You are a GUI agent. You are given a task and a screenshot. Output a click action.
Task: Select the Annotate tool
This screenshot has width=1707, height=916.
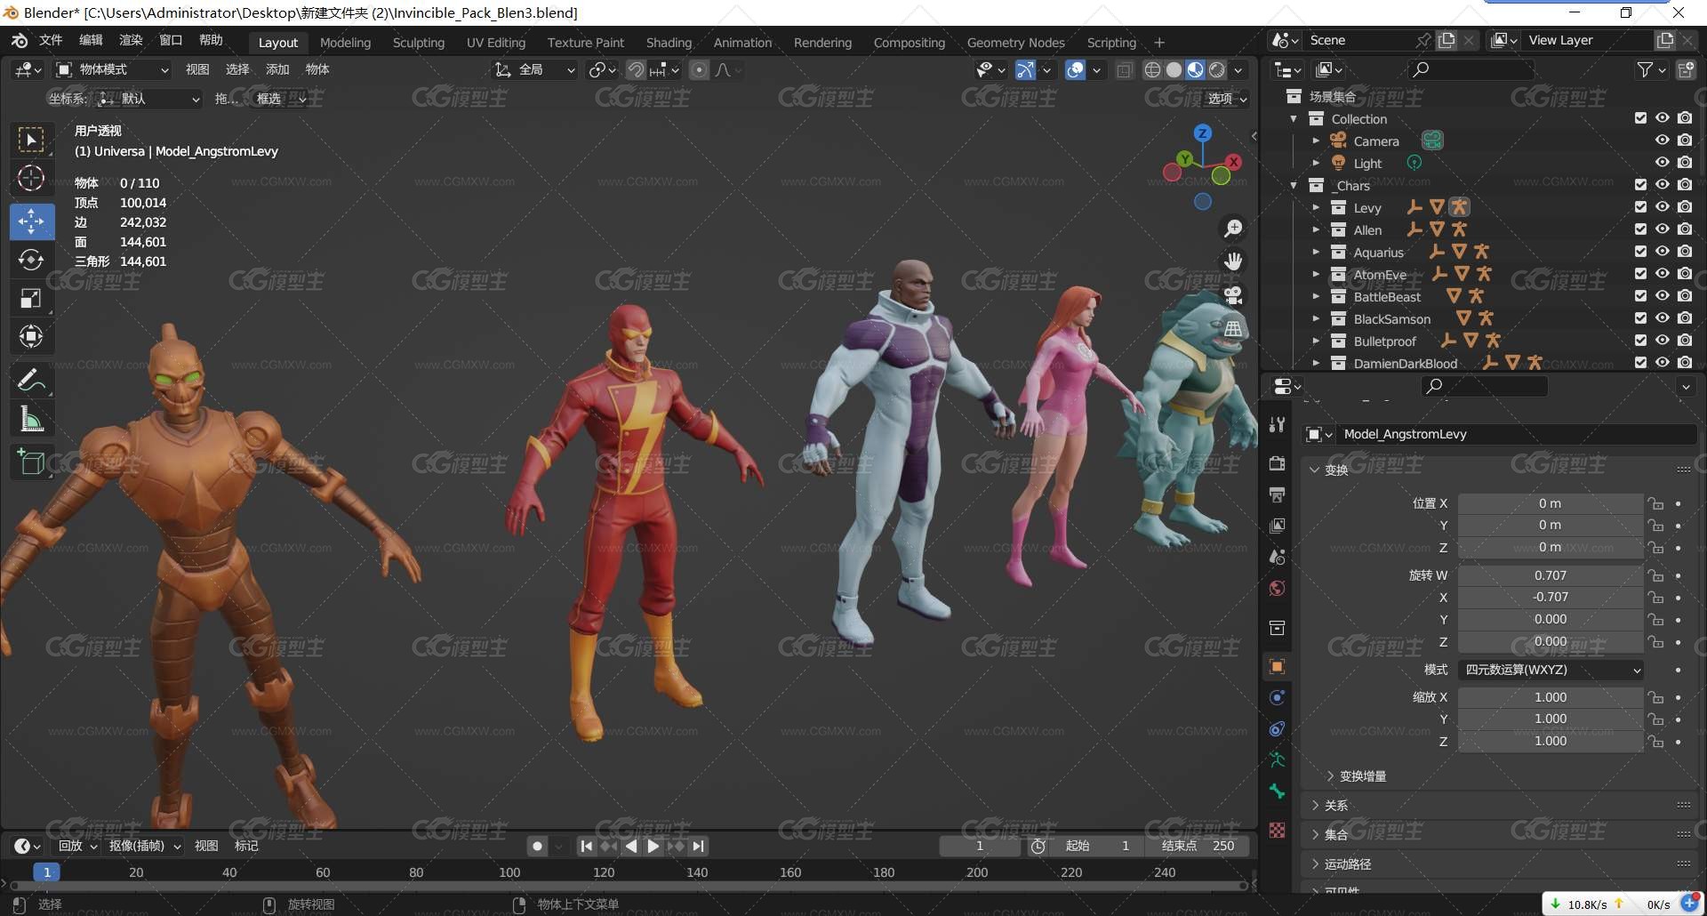31,381
